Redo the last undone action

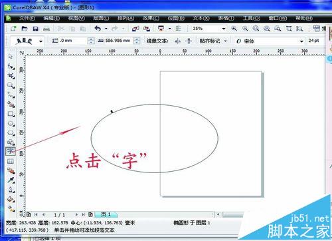click(x=115, y=29)
